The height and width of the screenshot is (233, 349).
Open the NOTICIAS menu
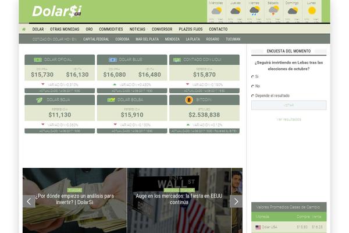pos(137,29)
